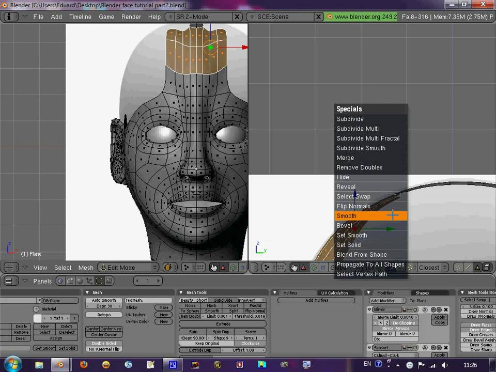The width and height of the screenshot is (496, 372).
Task: Toggle Clockwise spin option
Action: coord(250,343)
